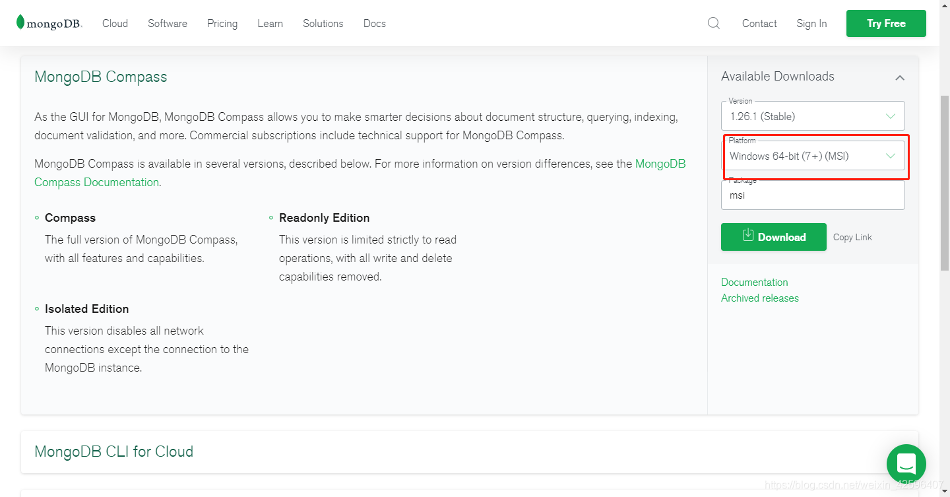Open the Learn menu
This screenshot has width=950, height=497.
pos(270,23)
